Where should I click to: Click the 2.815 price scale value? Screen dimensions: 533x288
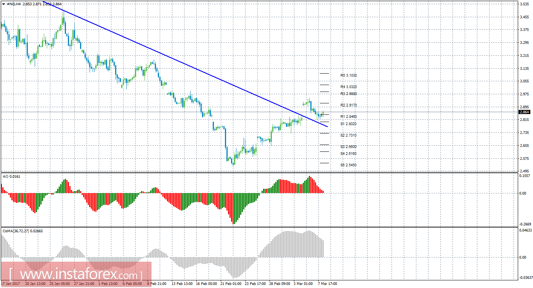point(524,120)
